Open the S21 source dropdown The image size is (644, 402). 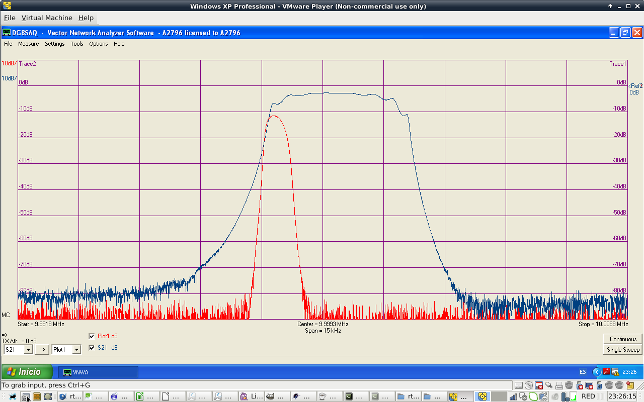pyautogui.click(x=28, y=349)
